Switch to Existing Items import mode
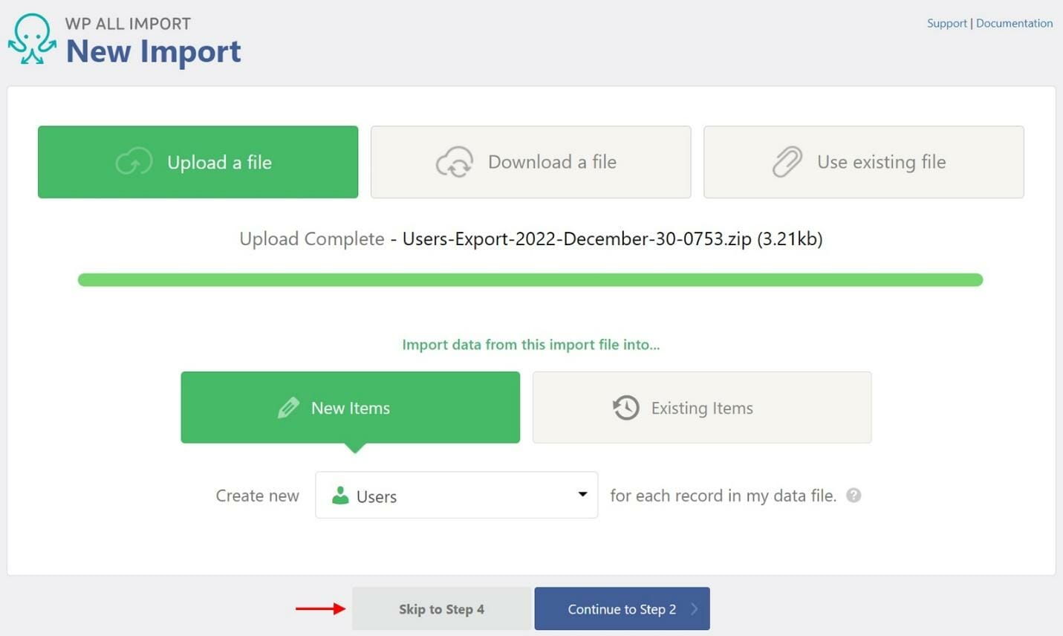The width and height of the screenshot is (1063, 636). pyautogui.click(x=702, y=407)
